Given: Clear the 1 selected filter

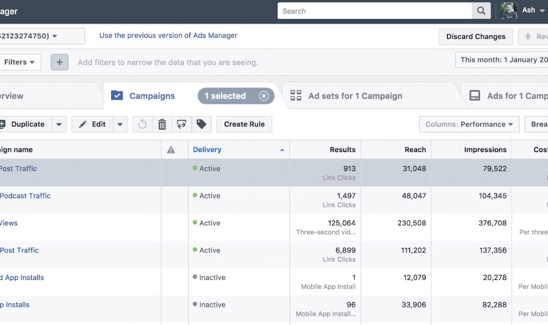Looking at the screenshot, I should pos(264,96).
